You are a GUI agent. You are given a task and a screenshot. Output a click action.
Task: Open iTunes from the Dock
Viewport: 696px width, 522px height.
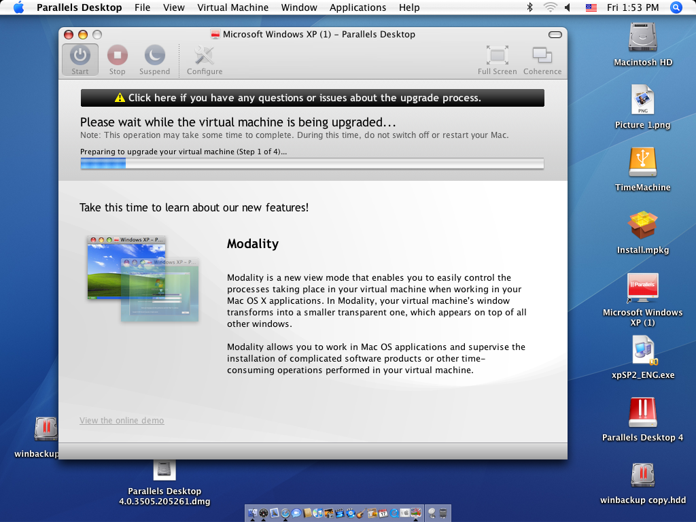coord(318,513)
